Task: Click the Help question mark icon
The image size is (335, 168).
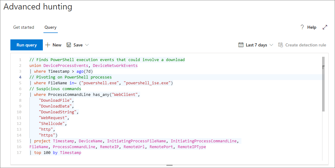Action: (x=302, y=27)
